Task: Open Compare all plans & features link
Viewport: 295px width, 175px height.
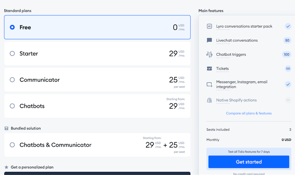Action: [x=249, y=113]
